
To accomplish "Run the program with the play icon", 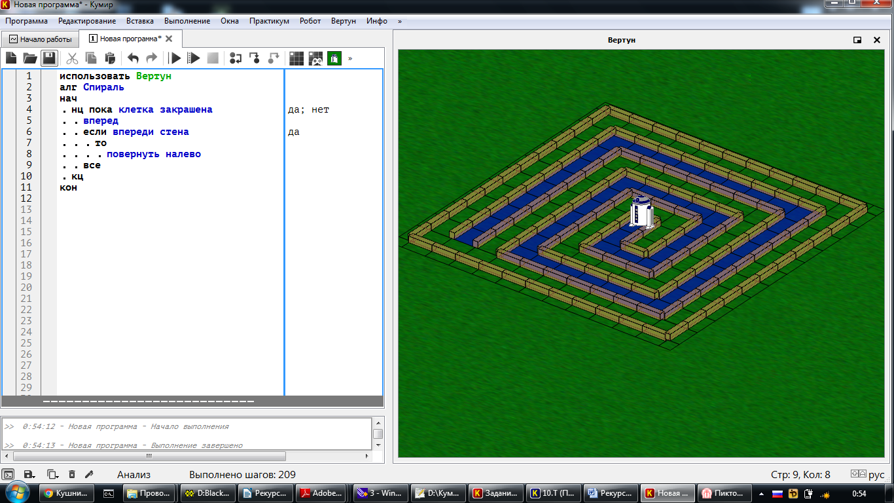I will pos(175,58).
